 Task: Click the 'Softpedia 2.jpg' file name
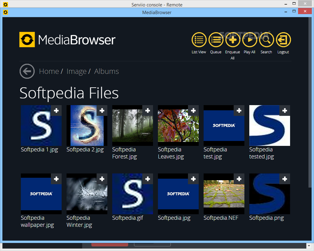tap(85, 150)
